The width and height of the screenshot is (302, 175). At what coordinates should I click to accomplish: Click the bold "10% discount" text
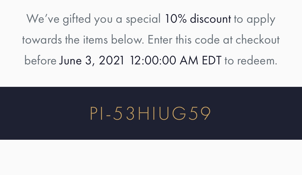click(198, 19)
